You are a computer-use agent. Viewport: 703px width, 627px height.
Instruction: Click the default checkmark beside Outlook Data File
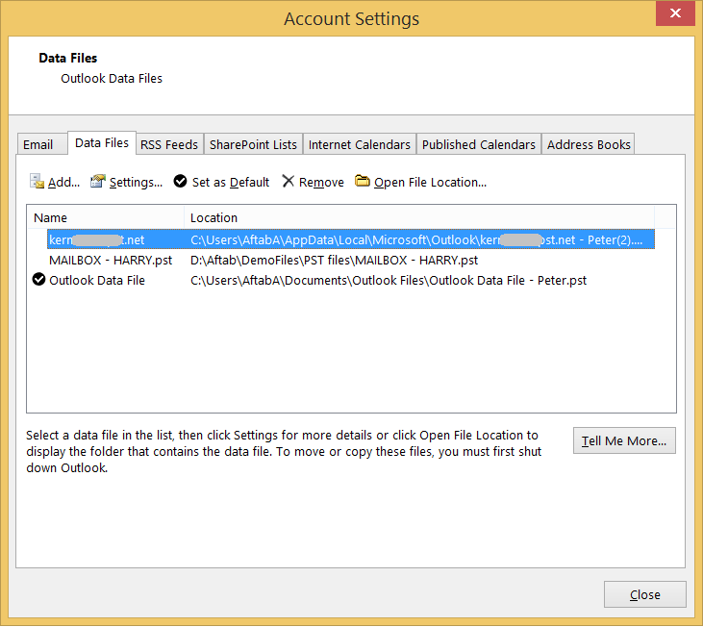[38, 281]
